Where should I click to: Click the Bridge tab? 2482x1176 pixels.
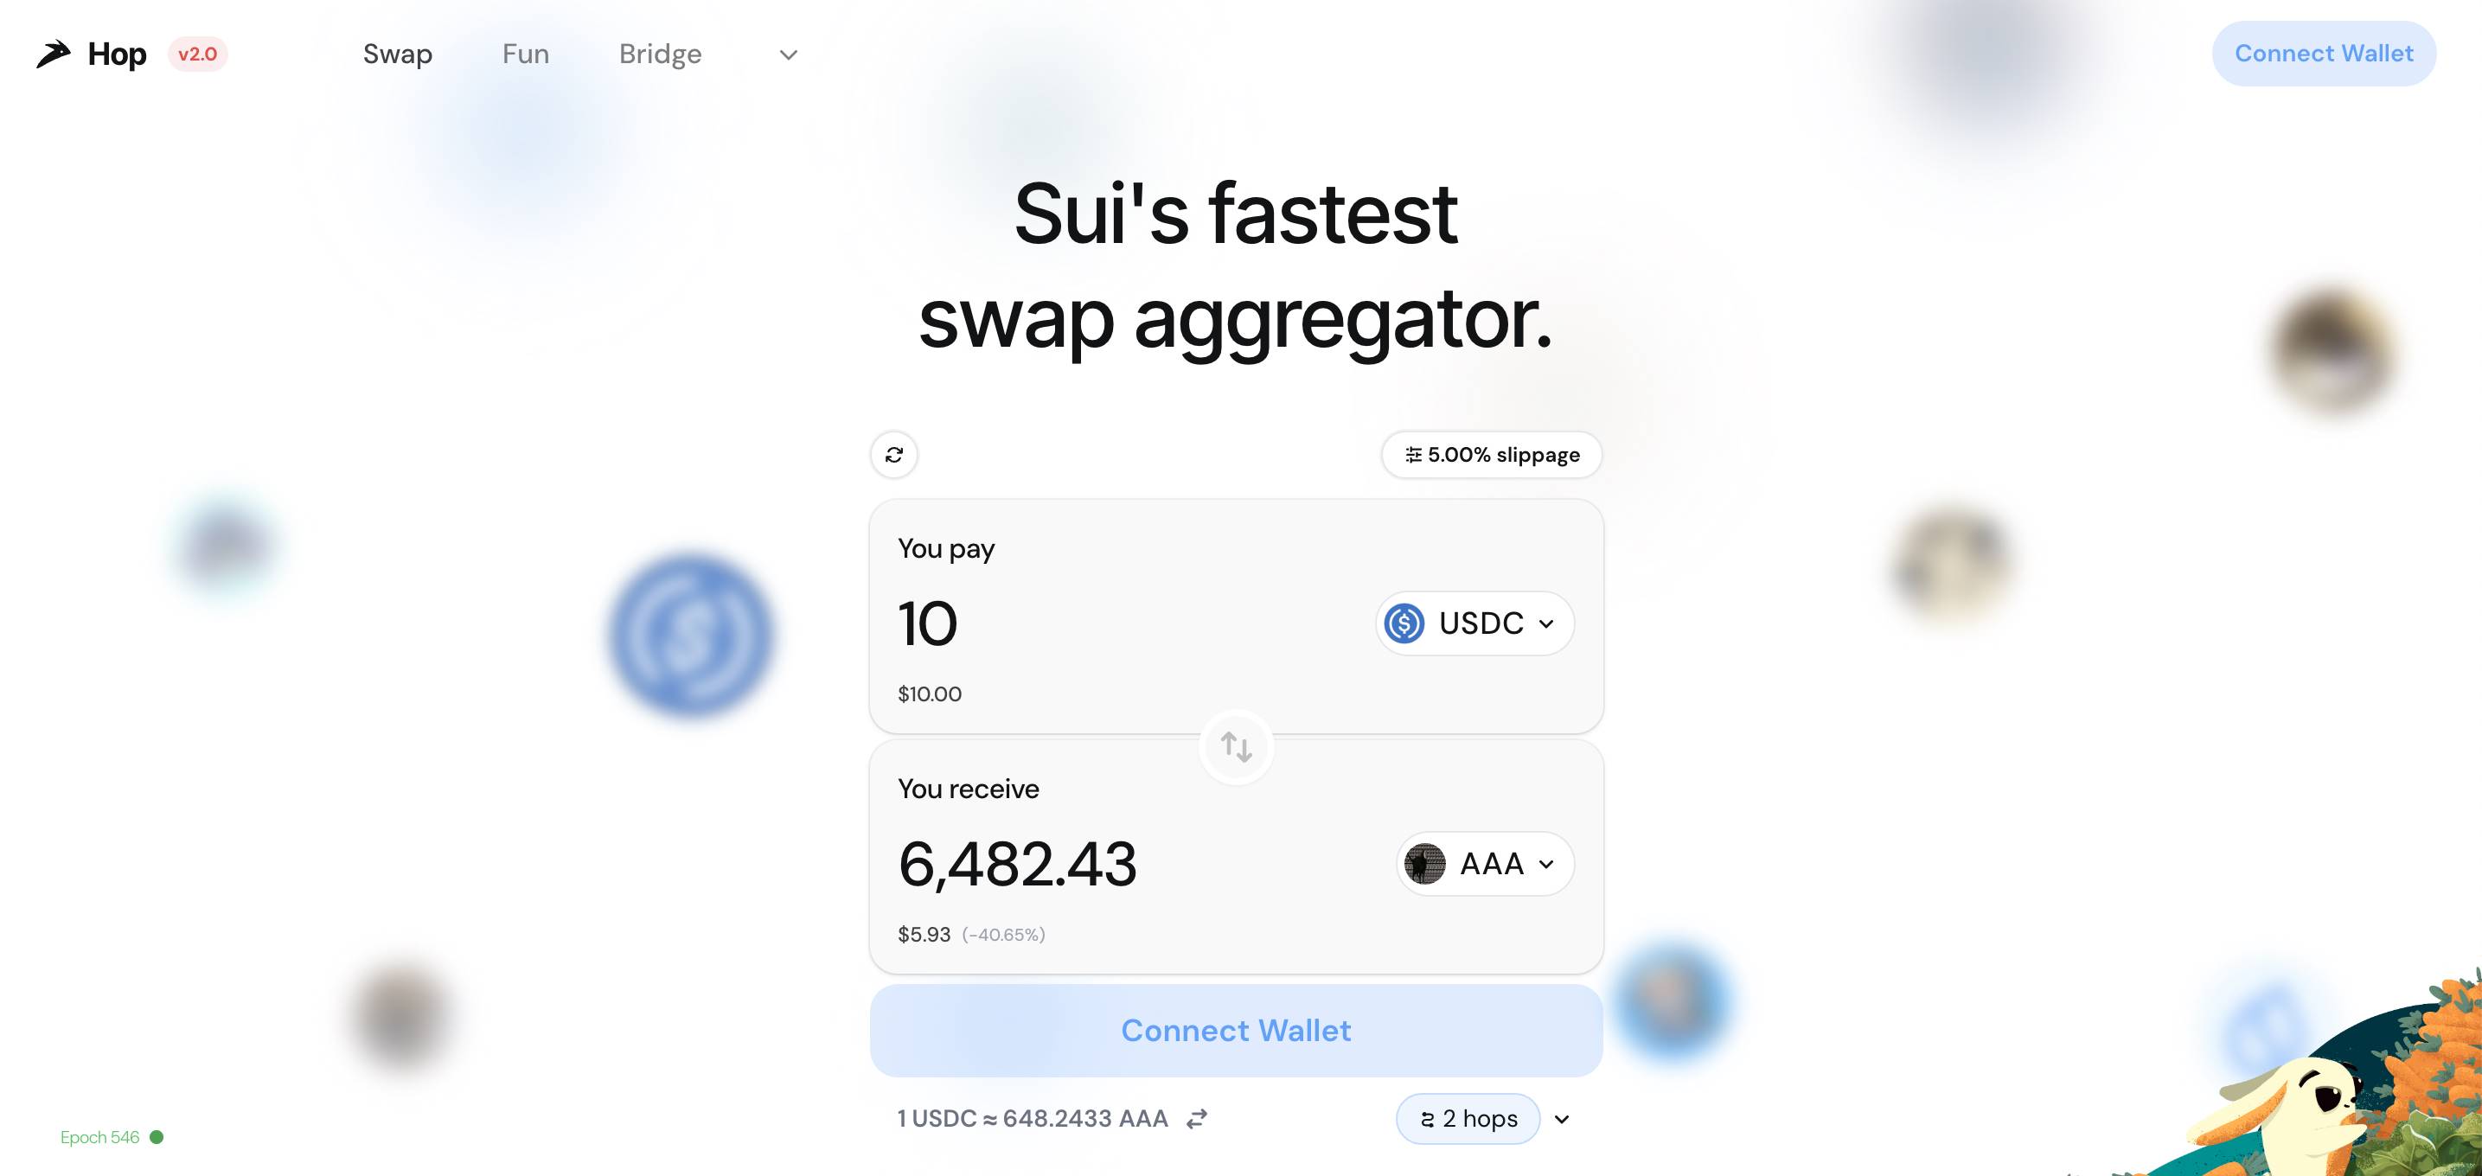click(660, 54)
